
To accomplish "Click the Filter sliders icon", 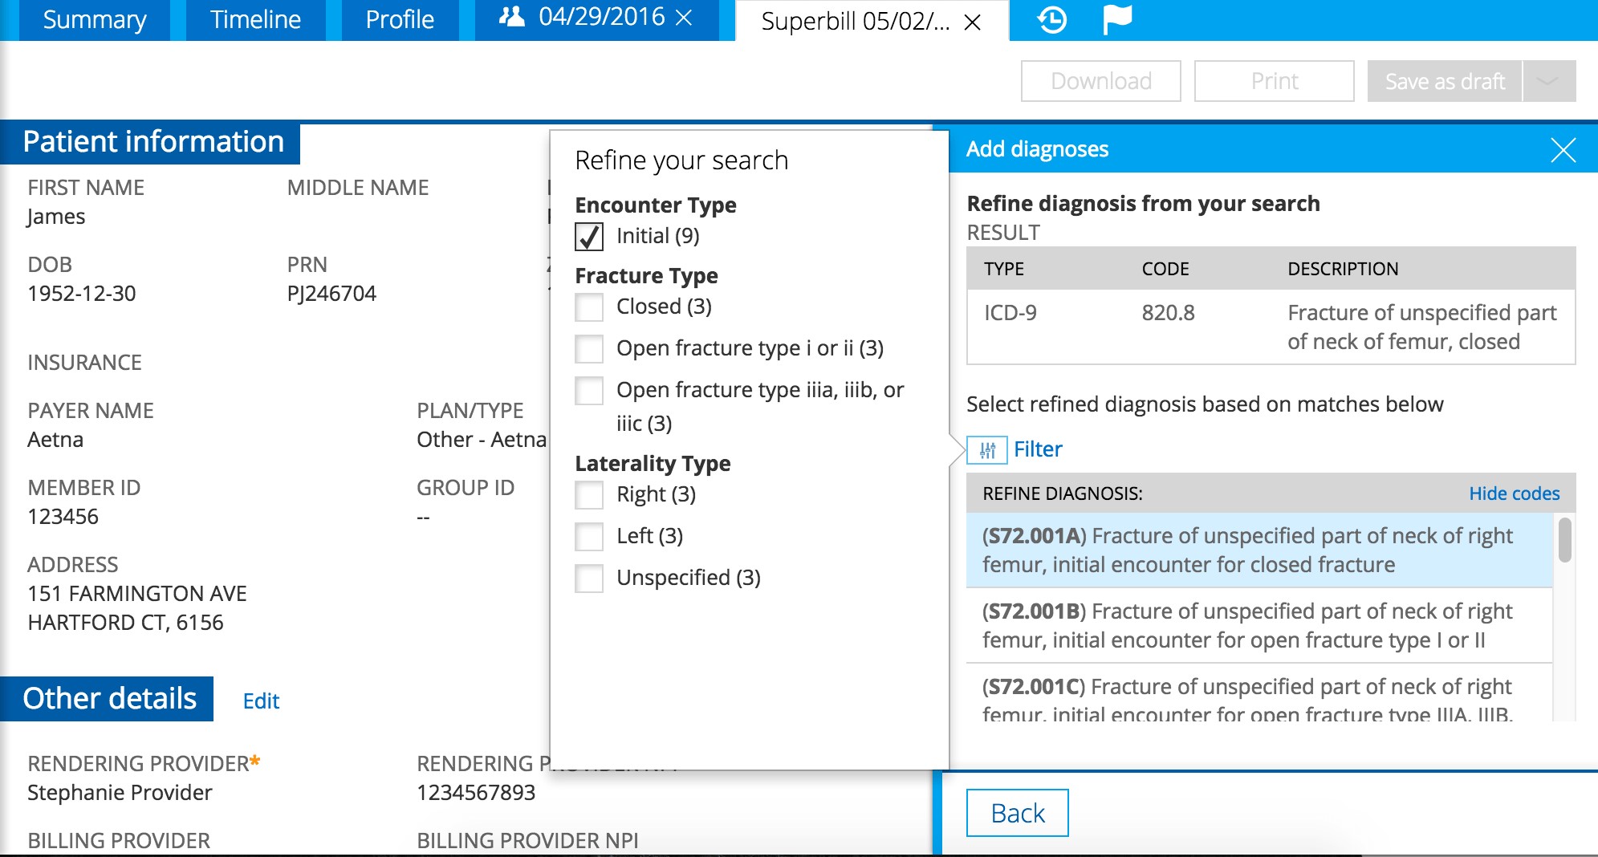I will point(987,450).
